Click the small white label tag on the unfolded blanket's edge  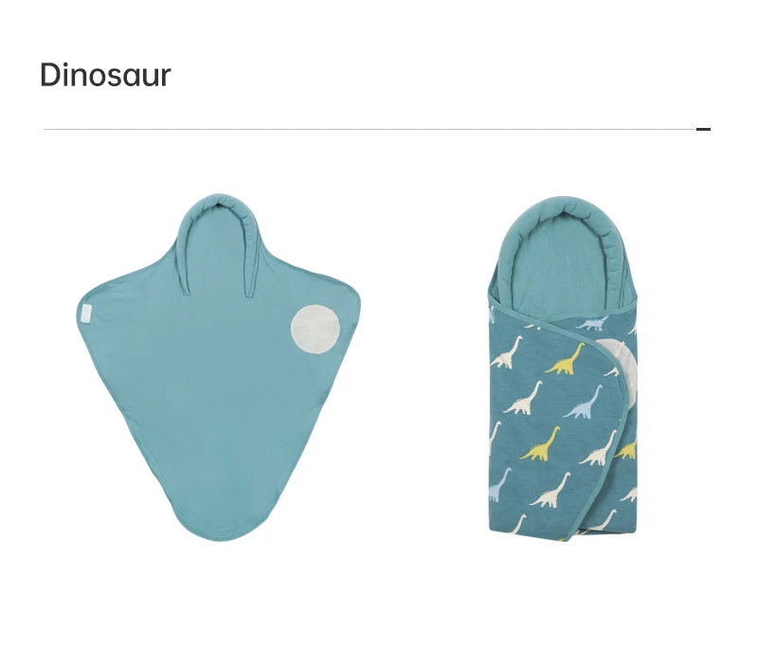pos(86,314)
